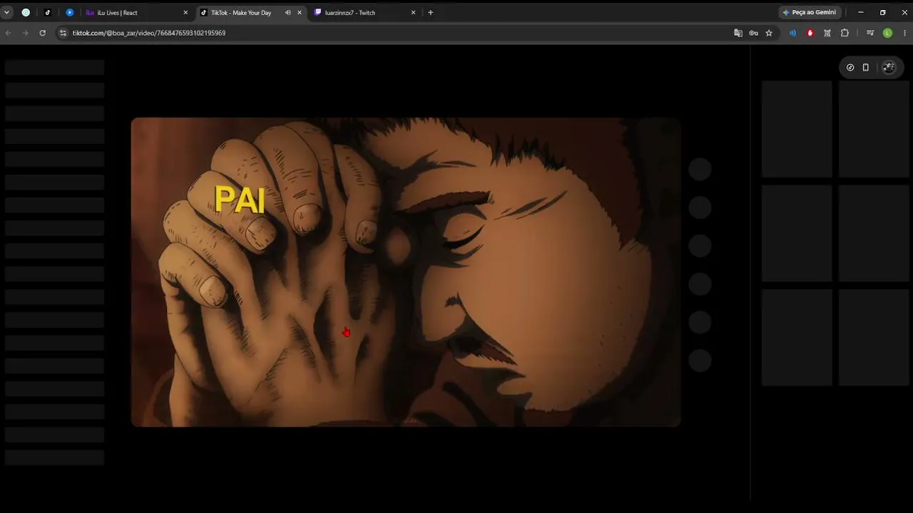913x513 pixels.
Task: Open the red hand blocker extension
Action: pyautogui.click(x=810, y=33)
